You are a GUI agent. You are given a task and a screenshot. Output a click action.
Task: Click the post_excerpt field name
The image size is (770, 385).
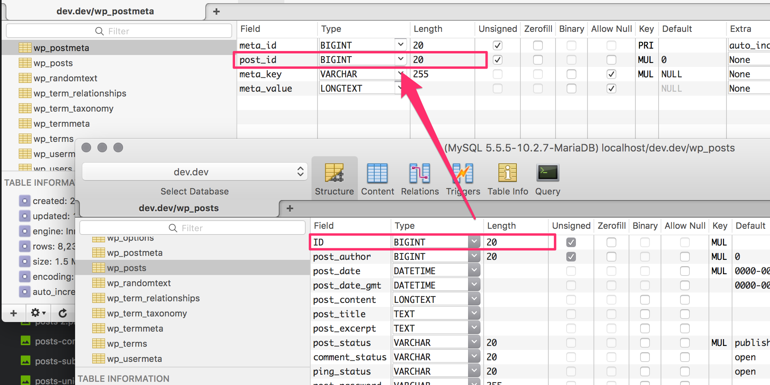click(x=344, y=328)
